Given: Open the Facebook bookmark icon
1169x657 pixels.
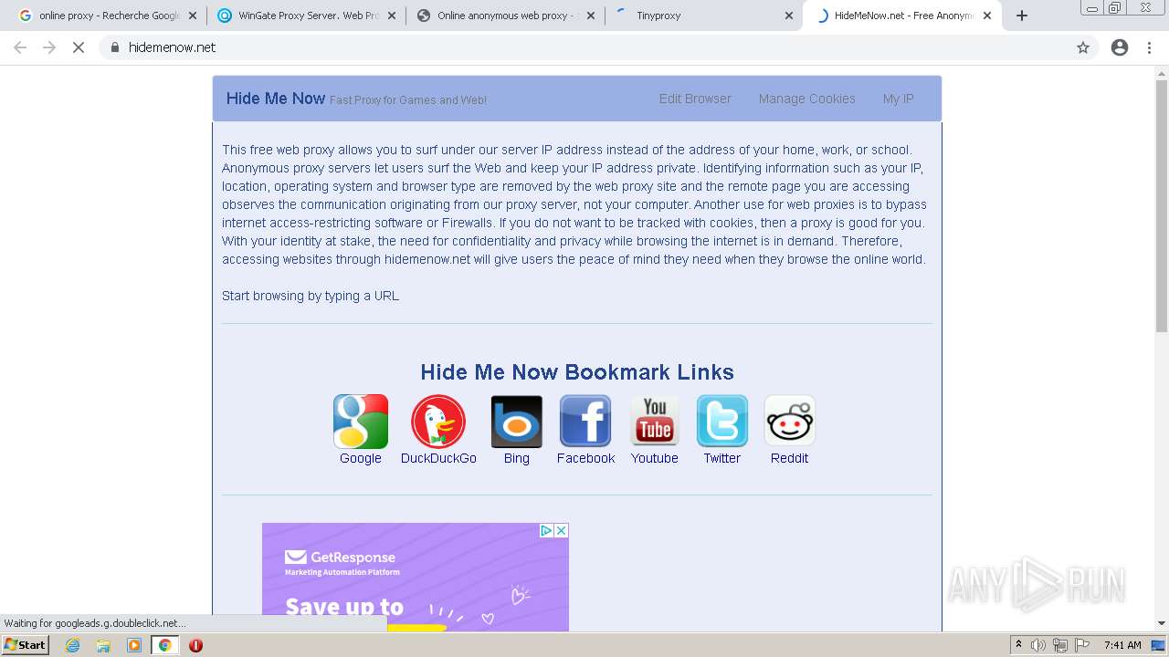Looking at the screenshot, I should click(x=585, y=422).
